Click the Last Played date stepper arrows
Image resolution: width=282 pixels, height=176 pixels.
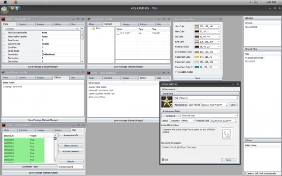[x=227, y=105]
